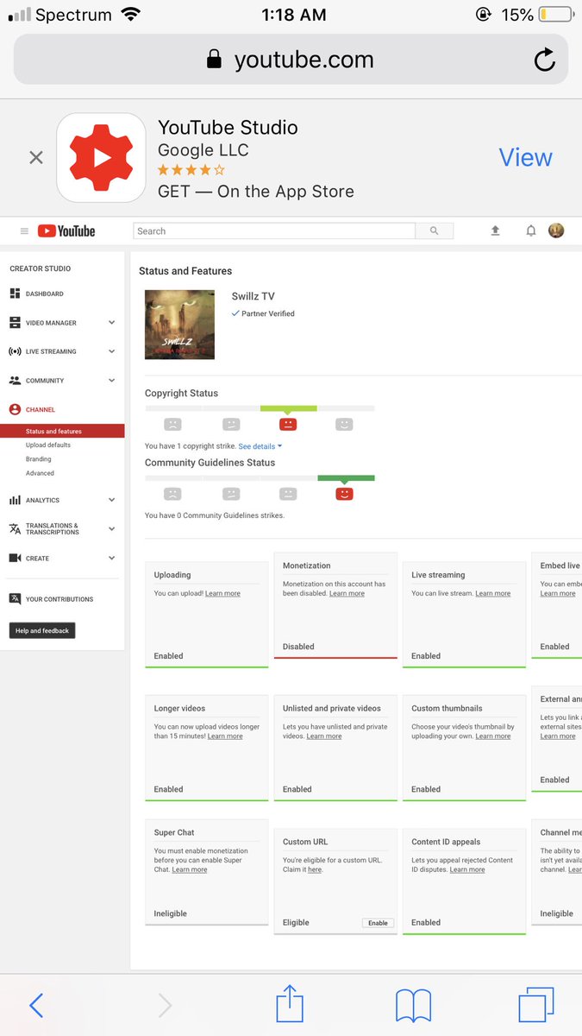Screen dimensions: 582x1036
Task: Dismiss the YouTube Studio app banner
Action: click(35, 158)
